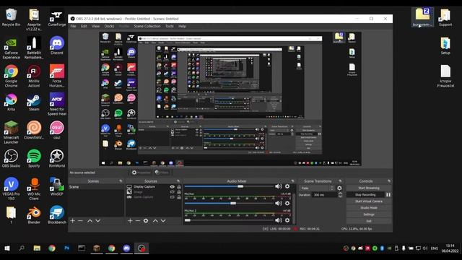Screen dimensions: 462x260
Task: Mute the first Audio Mixer channel
Action: 279,186
